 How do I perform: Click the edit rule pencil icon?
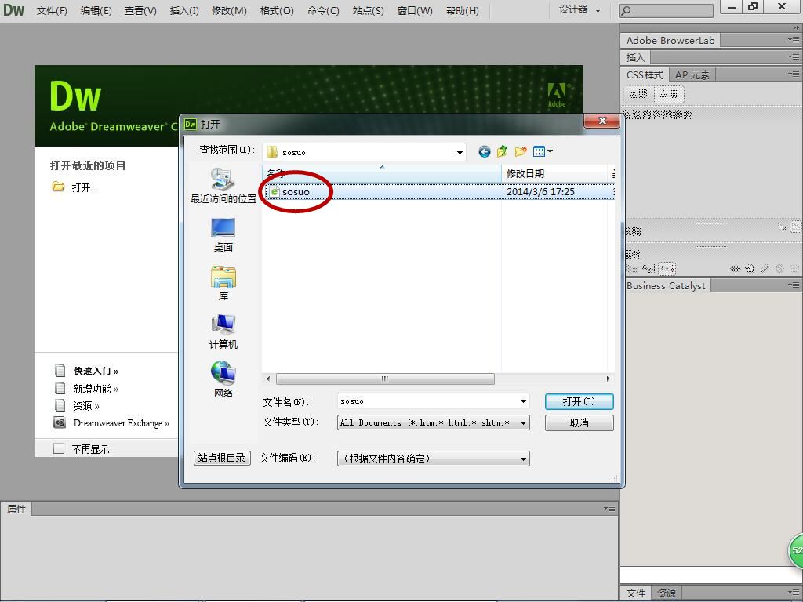(765, 268)
